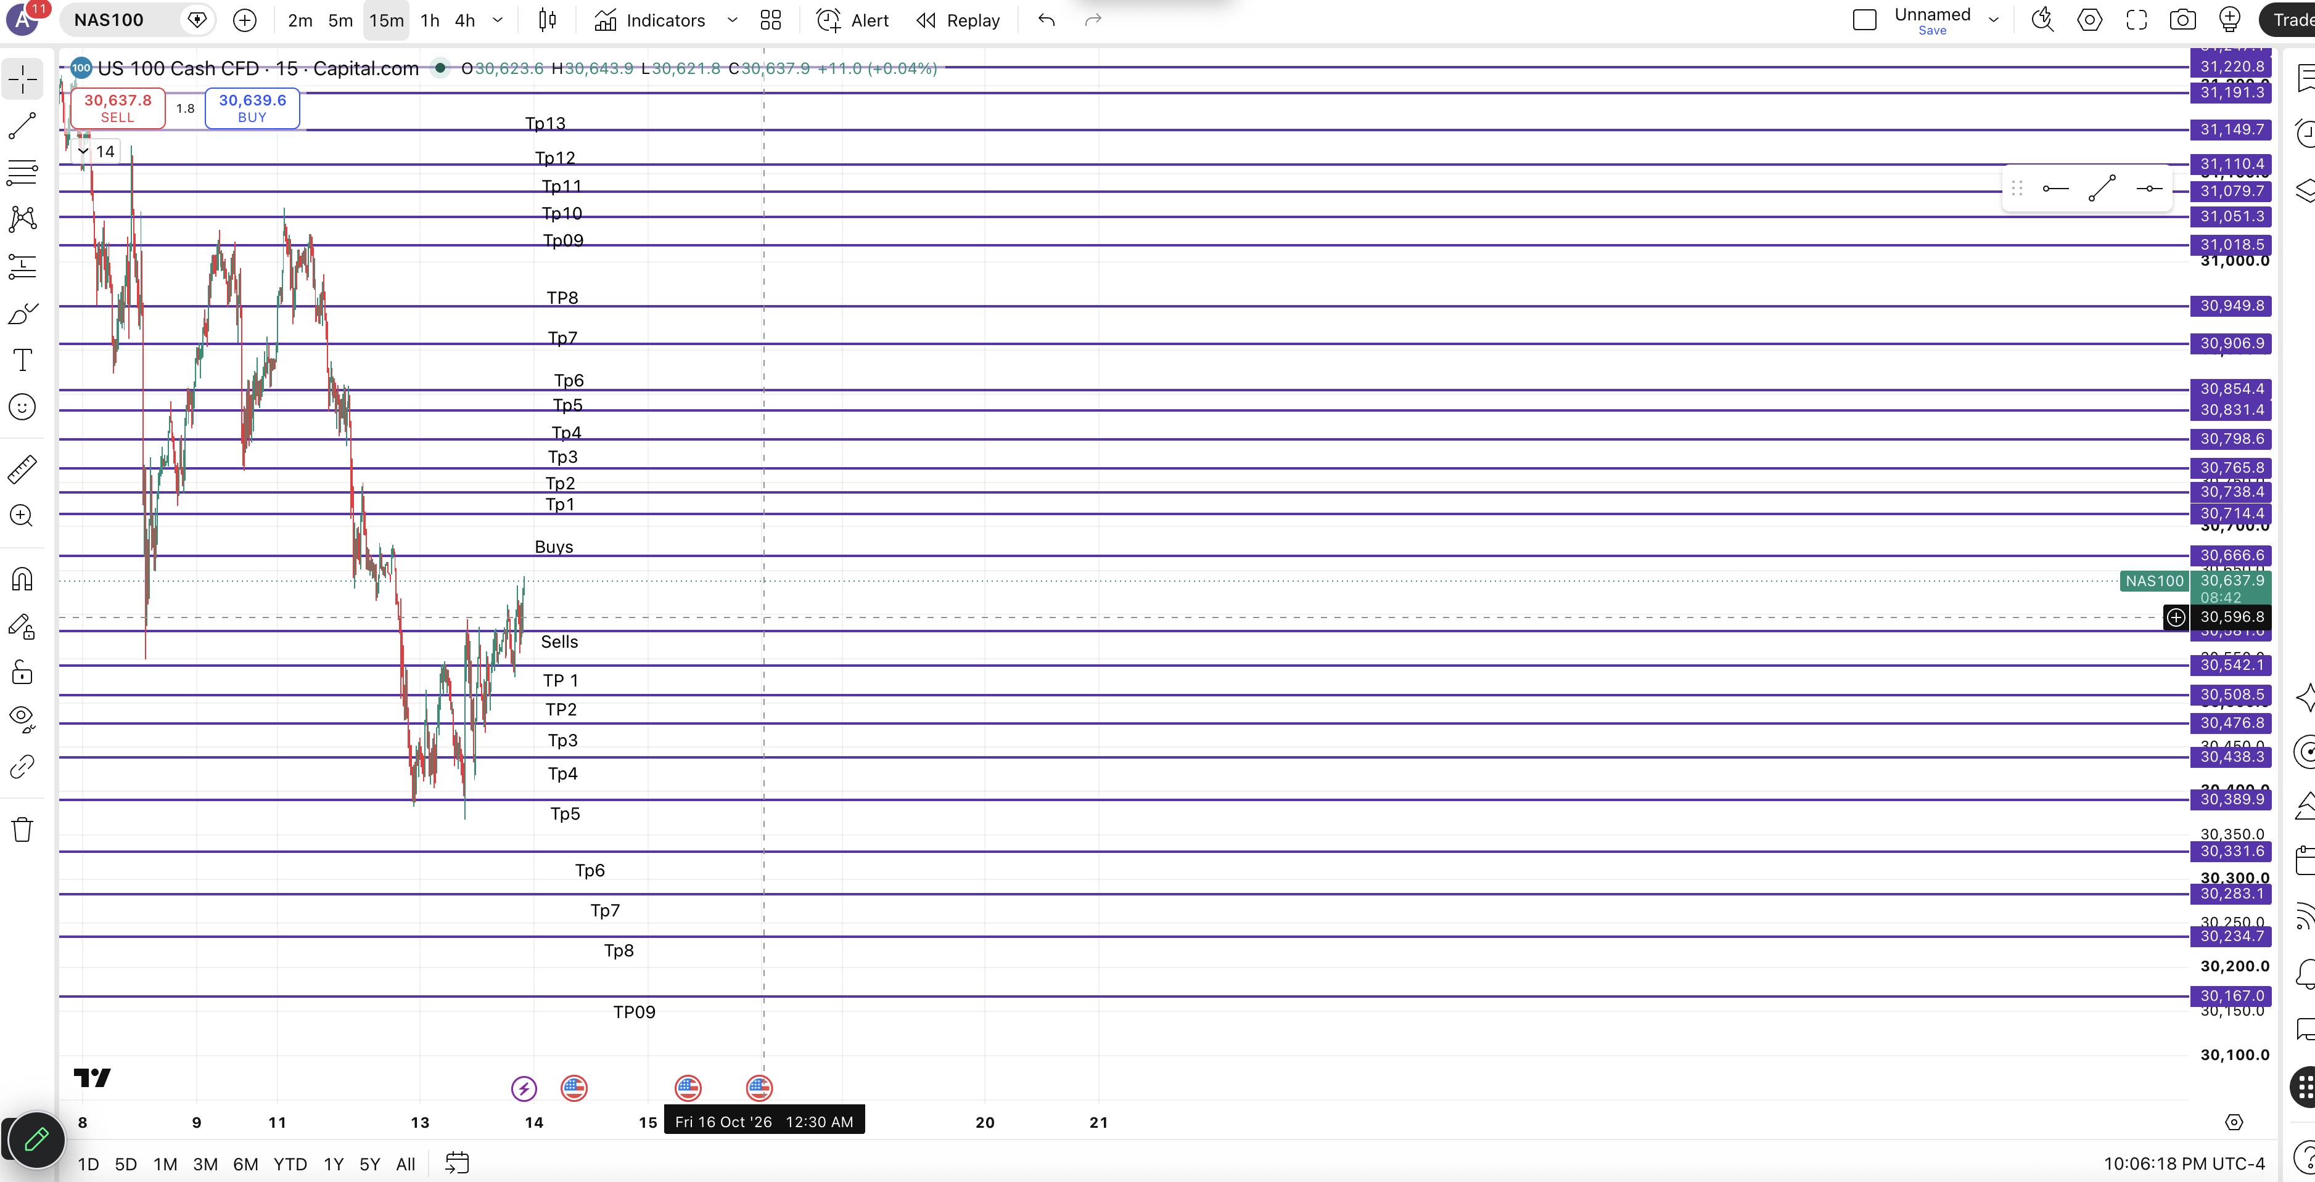
Task: Enter fullscreen mode
Action: tap(2136, 21)
